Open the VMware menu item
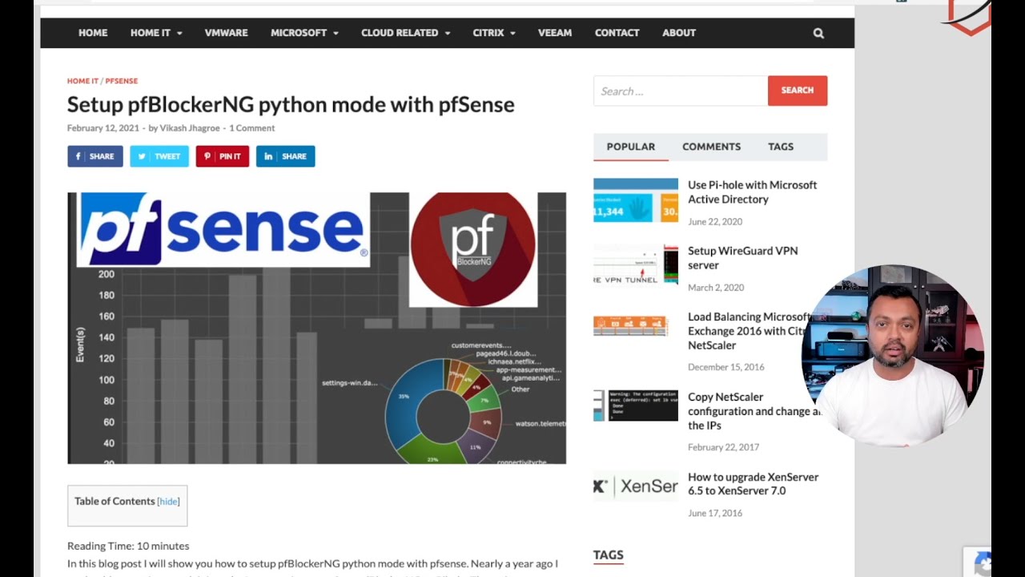 coord(227,33)
